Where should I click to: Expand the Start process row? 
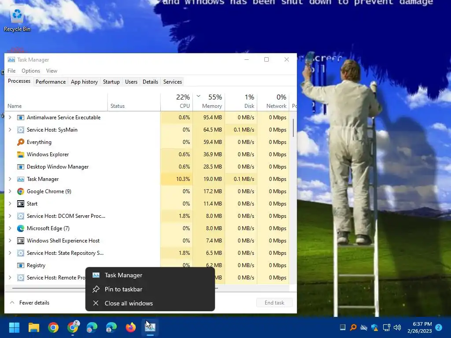click(x=10, y=204)
